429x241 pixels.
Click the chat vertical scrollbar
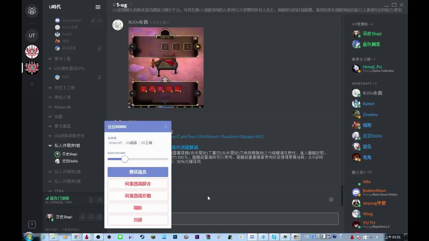click(x=342, y=195)
